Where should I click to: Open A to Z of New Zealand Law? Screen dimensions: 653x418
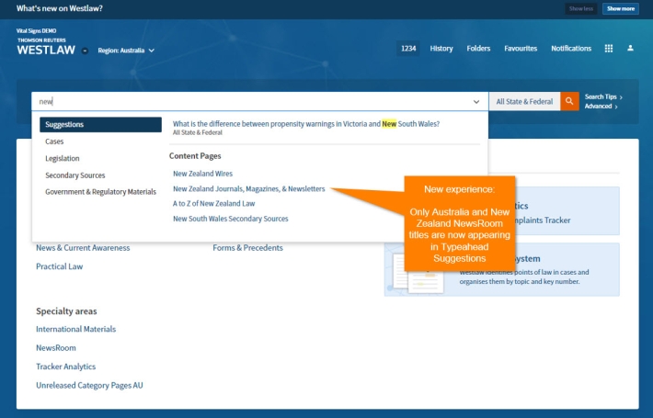click(214, 203)
